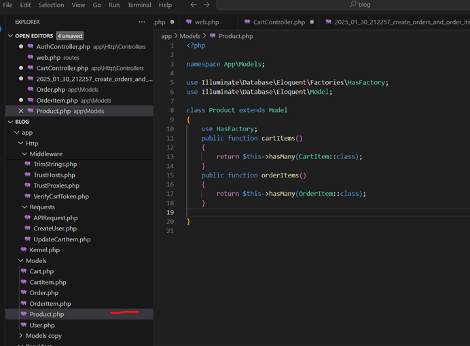Open CartItem.php from the Models folder
Screen dimensions: 470x346
[x=48, y=282]
